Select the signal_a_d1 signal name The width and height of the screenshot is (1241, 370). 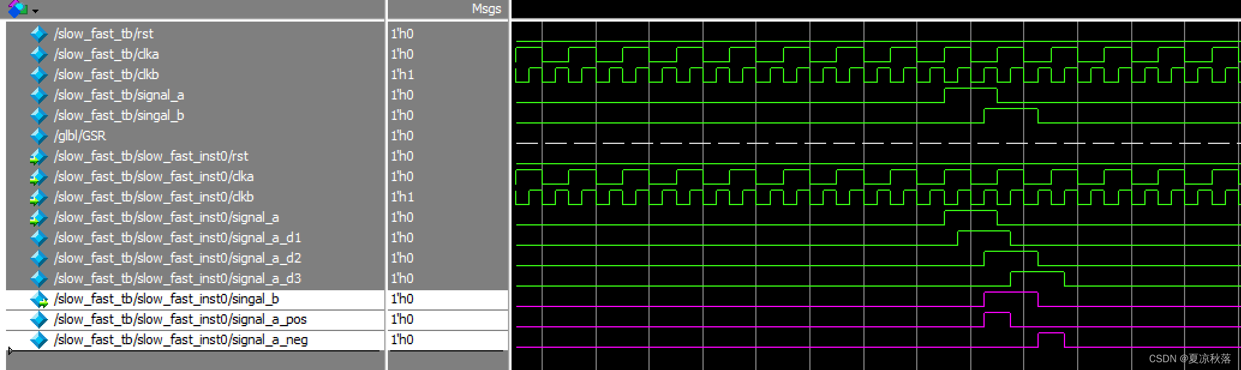(x=178, y=238)
